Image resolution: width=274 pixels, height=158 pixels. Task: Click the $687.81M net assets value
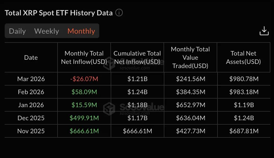(x=244, y=131)
